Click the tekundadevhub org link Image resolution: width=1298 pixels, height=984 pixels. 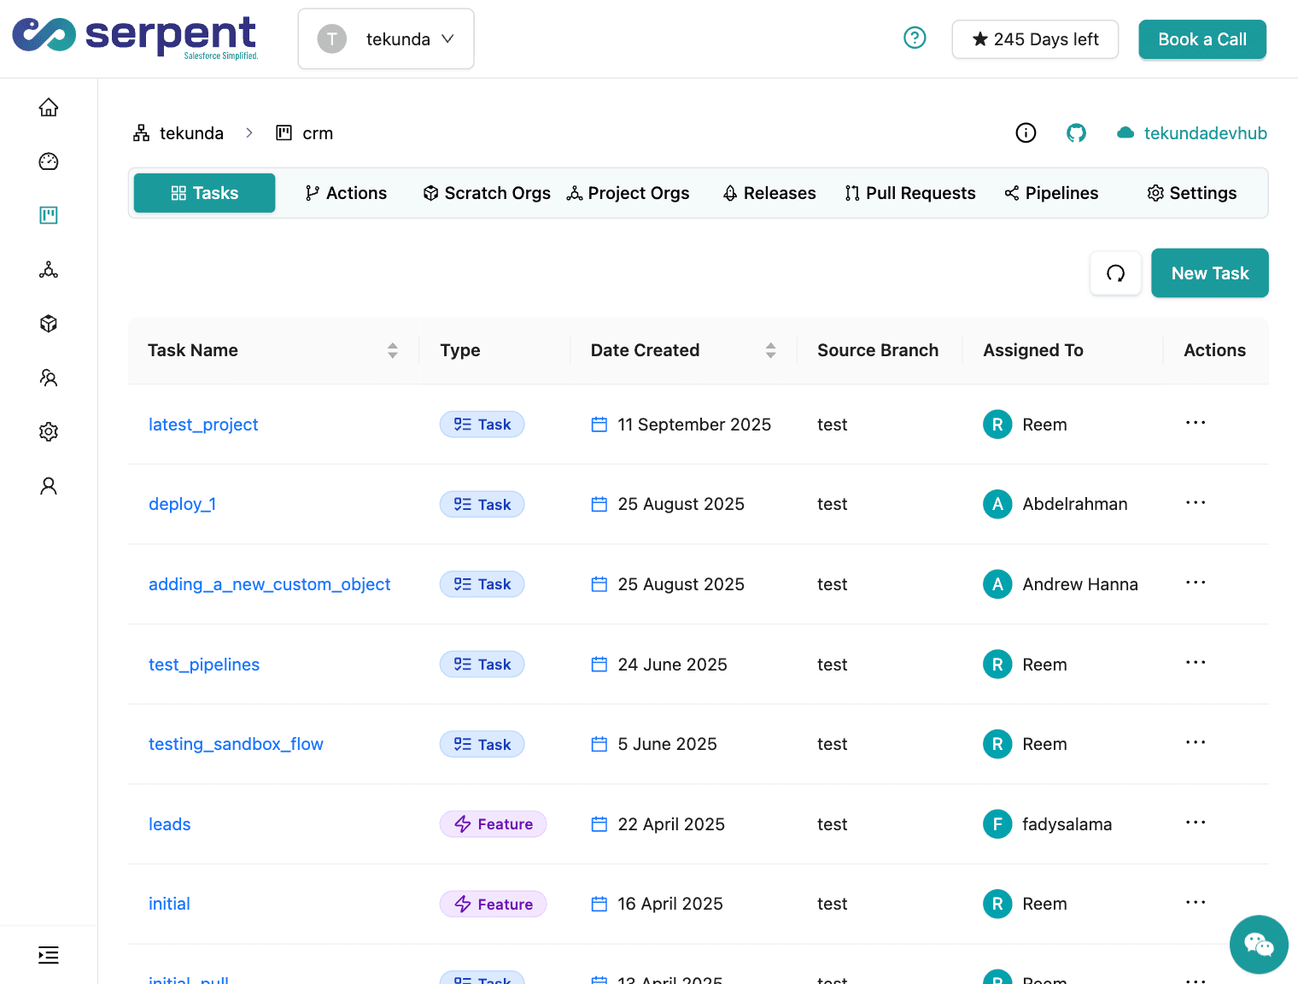[x=1204, y=133]
